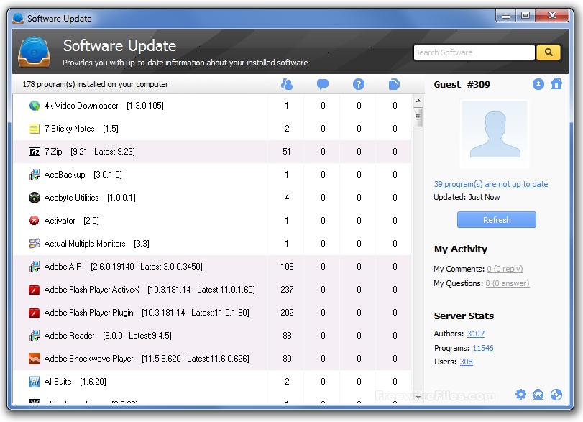Click the envelope contact icon at bottom right
Screen dimensions: 583x422
538,394
